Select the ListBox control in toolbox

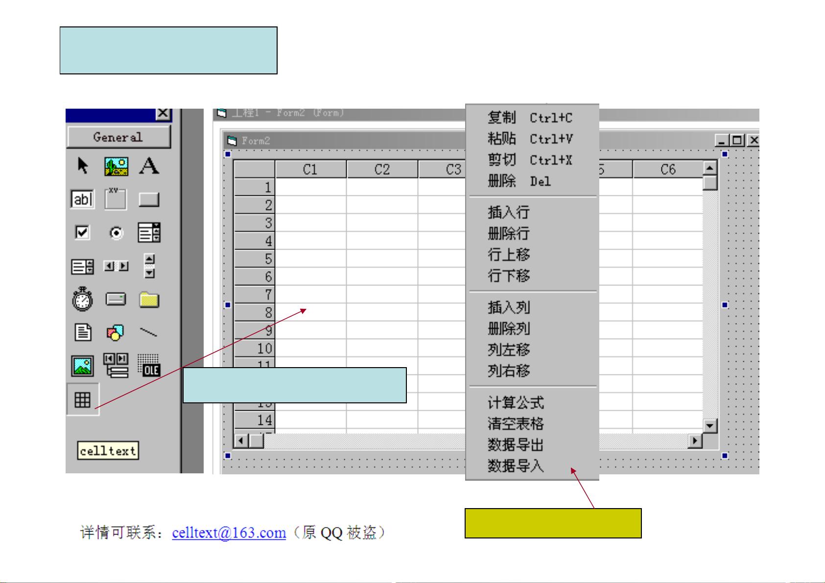click(x=83, y=266)
